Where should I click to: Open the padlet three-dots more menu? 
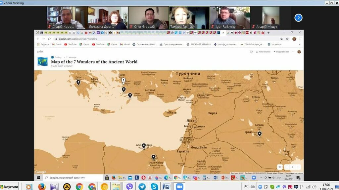click(293, 52)
